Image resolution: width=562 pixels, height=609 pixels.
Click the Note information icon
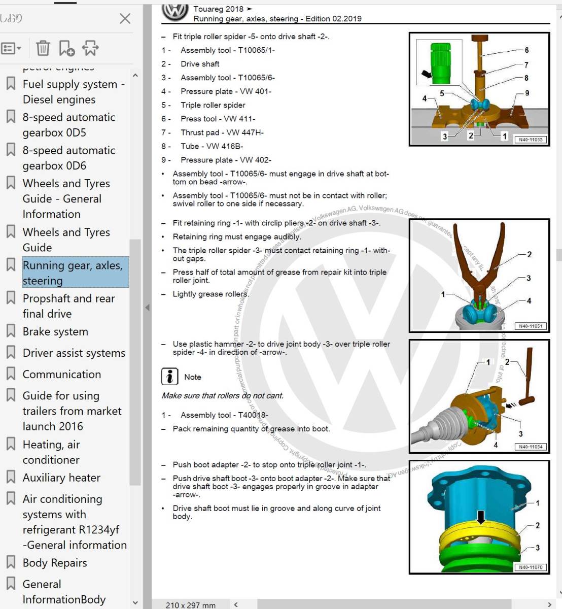pyautogui.click(x=169, y=377)
